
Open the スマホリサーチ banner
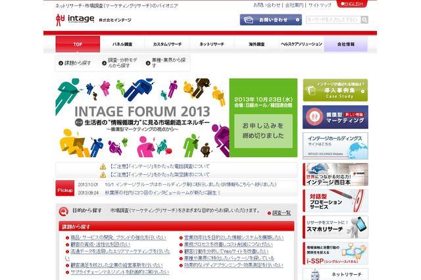(335, 228)
